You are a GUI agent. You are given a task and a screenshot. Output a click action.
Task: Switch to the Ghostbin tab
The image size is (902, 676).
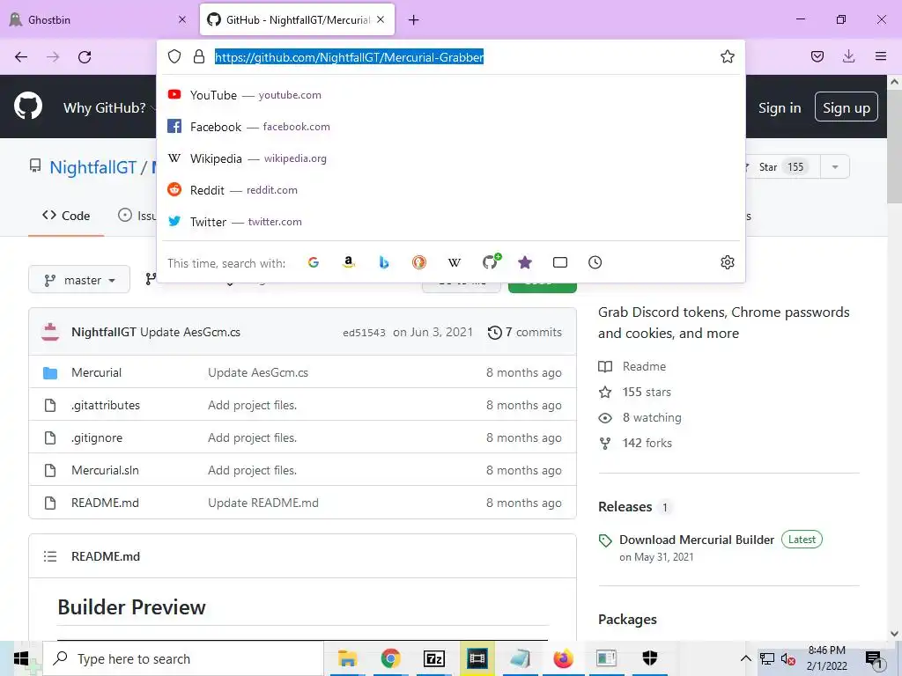(98, 19)
